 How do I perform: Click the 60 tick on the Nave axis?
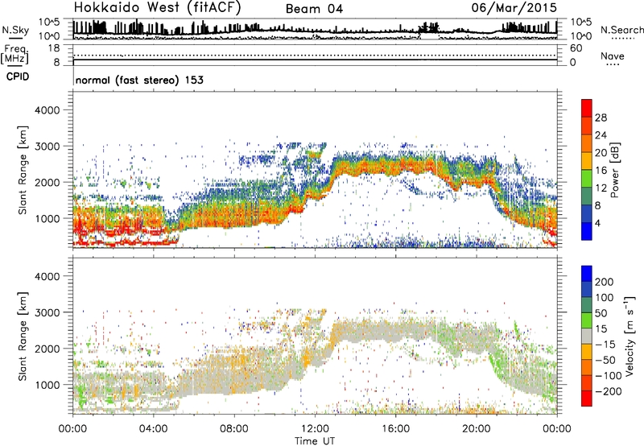576,48
